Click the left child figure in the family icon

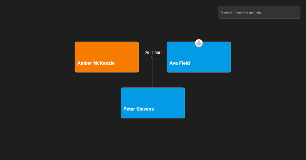pyautogui.click(x=197, y=44)
